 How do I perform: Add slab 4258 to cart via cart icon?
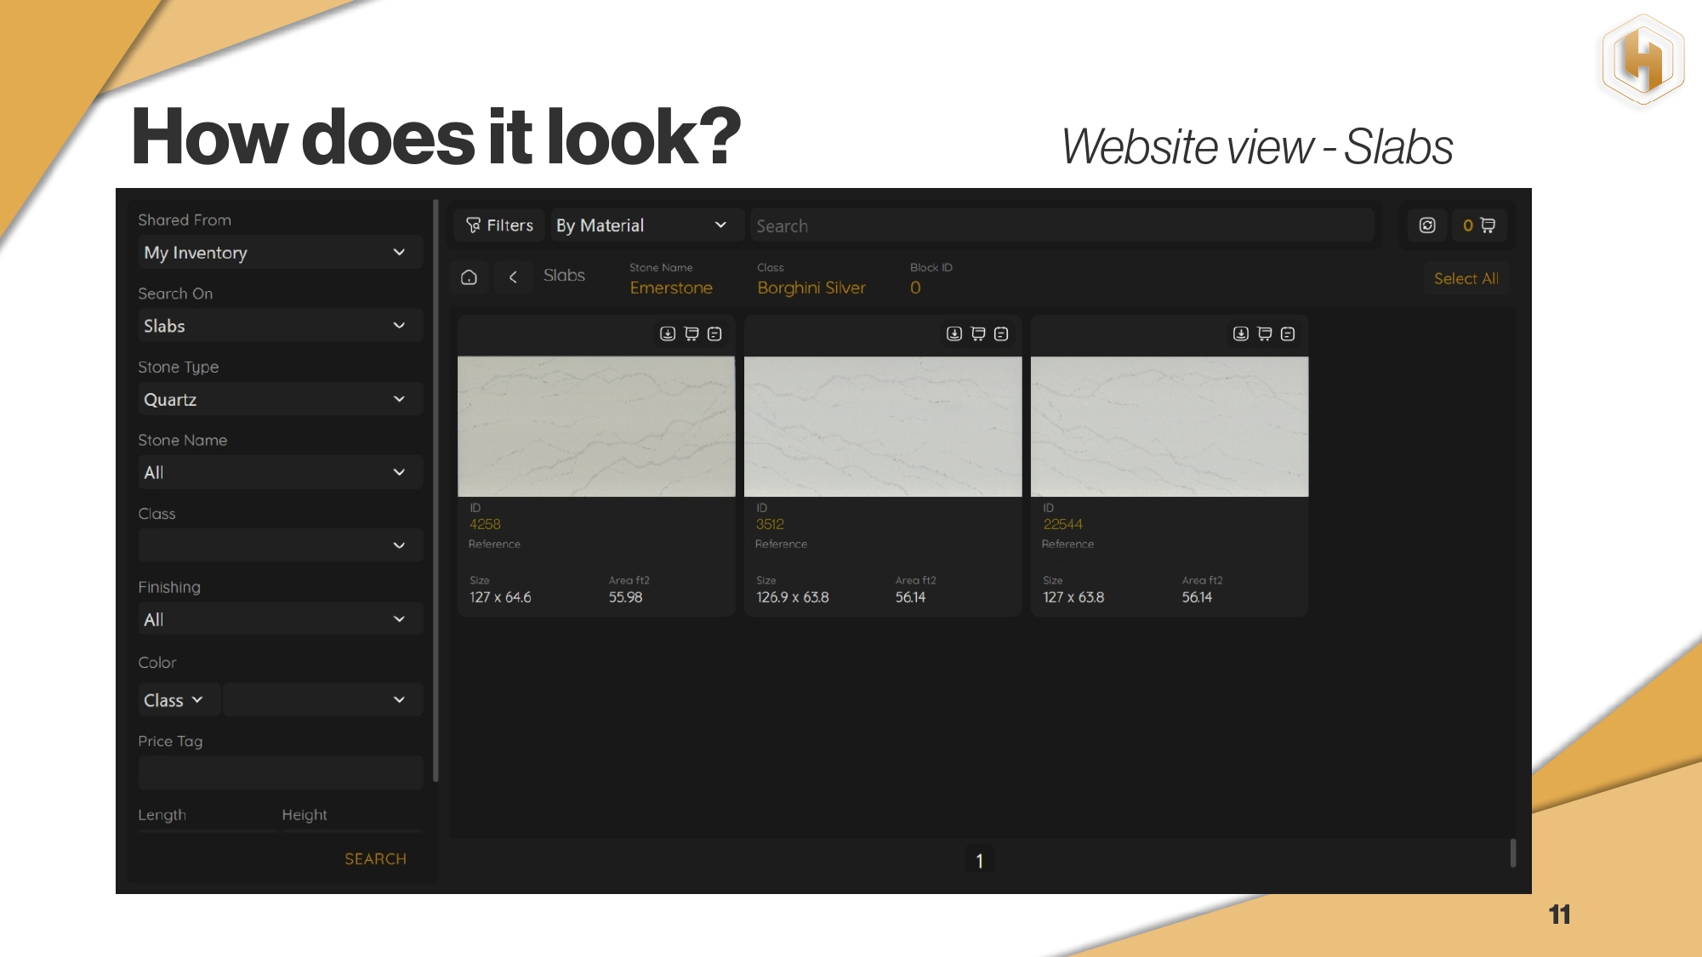pos(692,334)
